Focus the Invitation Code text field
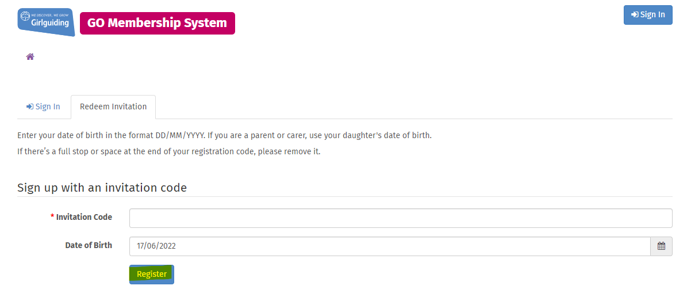The width and height of the screenshot is (691, 297). [401, 218]
